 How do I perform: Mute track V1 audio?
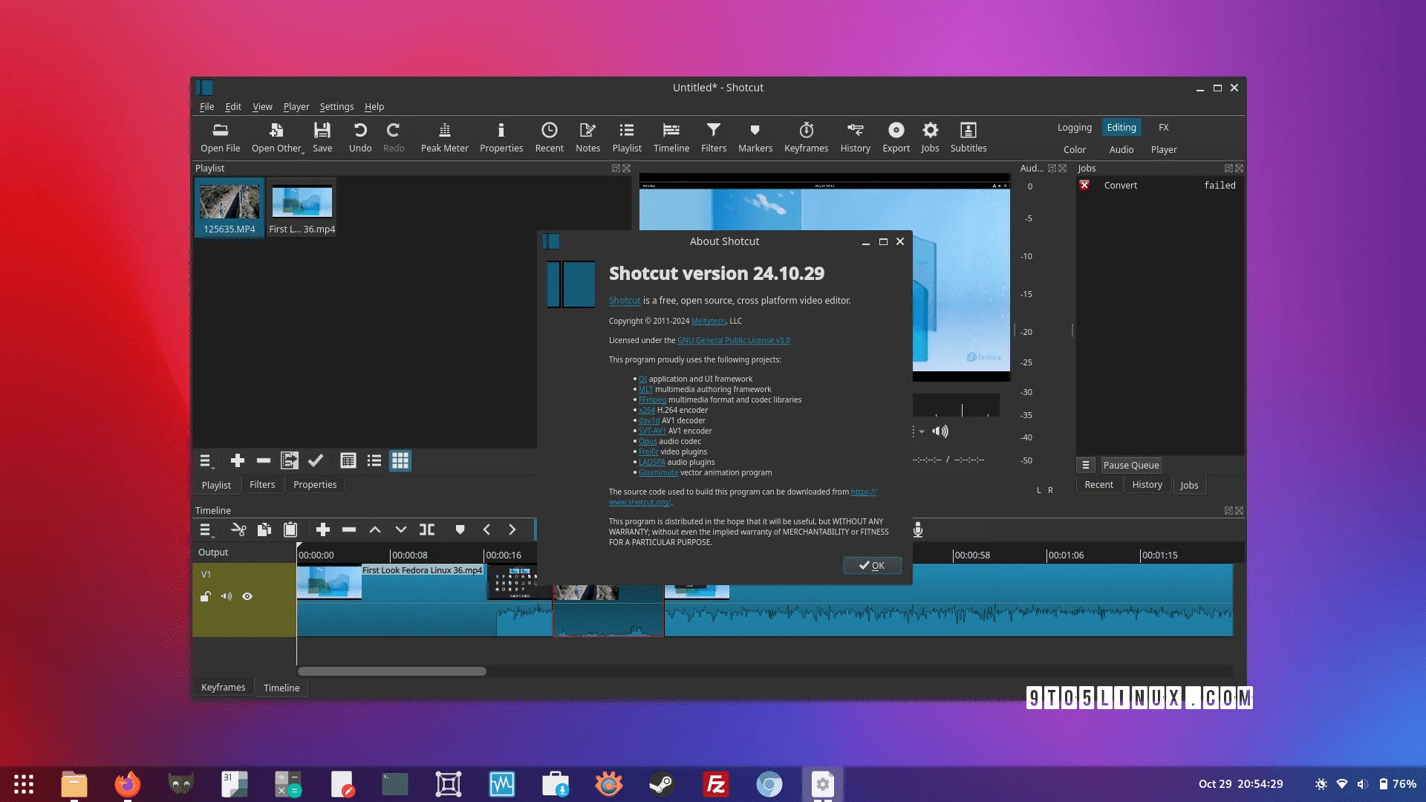point(227,596)
